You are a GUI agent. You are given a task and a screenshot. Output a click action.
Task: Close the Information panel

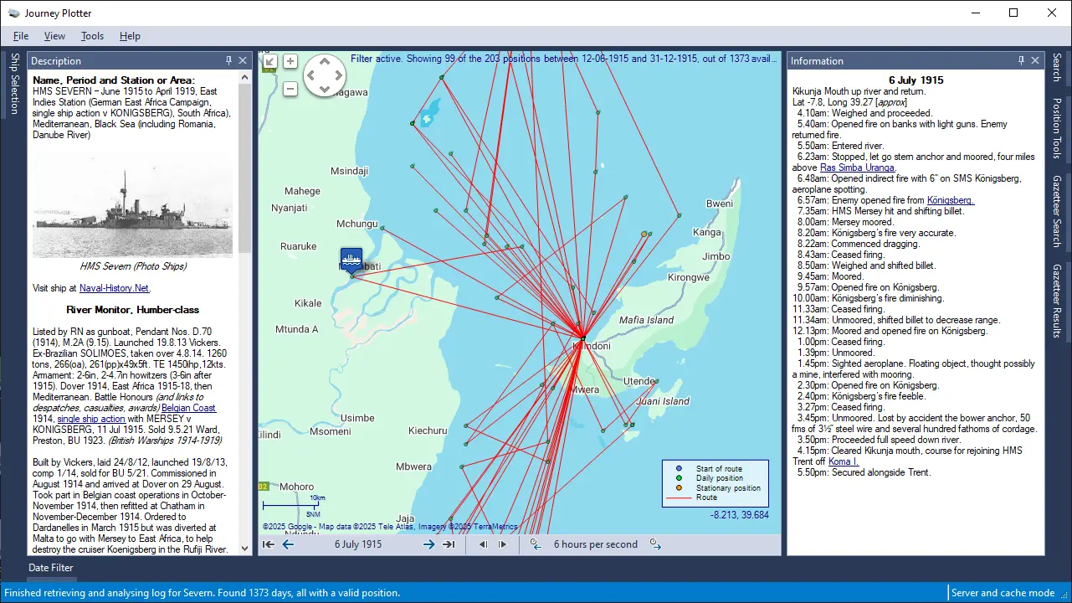(x=1035, y=60)
